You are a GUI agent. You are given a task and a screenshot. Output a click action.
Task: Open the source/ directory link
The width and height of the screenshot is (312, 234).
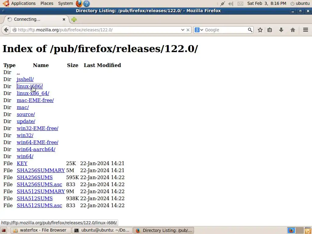[26, 115]
